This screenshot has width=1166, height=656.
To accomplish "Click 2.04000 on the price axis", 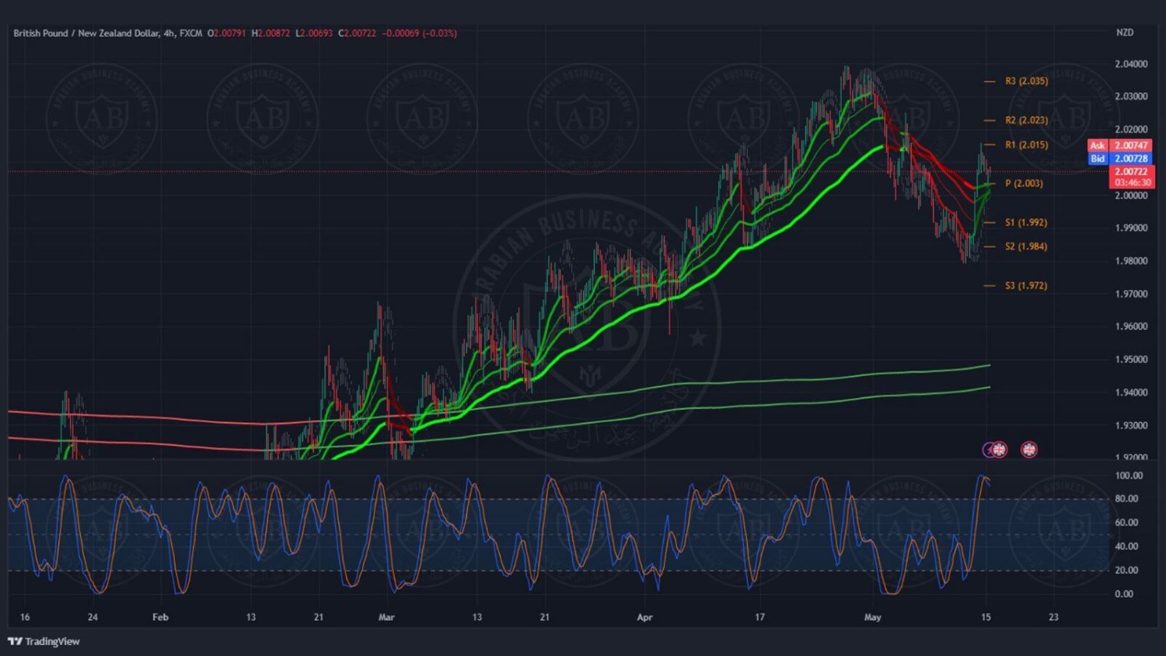I will tap(1131, 64).
